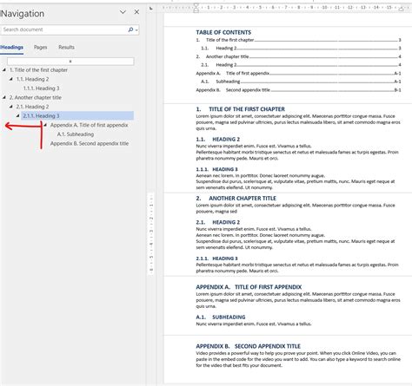Collapse the '1.1. Heading 2' tree node
This screenshot has width=412, height=386.
click(x=11, y=79)
